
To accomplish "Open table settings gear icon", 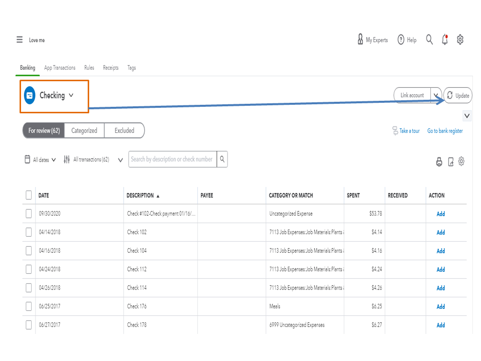I will pos(461,161).
